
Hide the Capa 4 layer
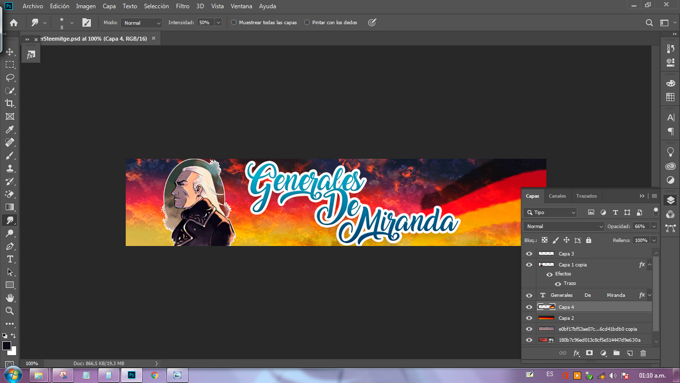pyautogui.click(x=529, y=307)
